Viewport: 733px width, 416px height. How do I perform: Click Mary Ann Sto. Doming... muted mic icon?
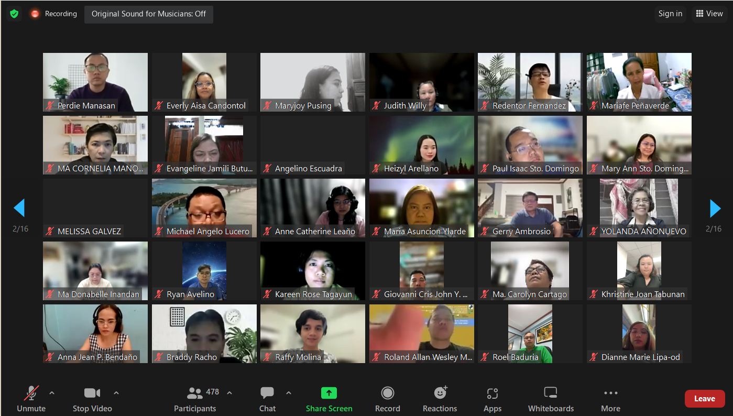pyautogui.click(x=594, y=168)
